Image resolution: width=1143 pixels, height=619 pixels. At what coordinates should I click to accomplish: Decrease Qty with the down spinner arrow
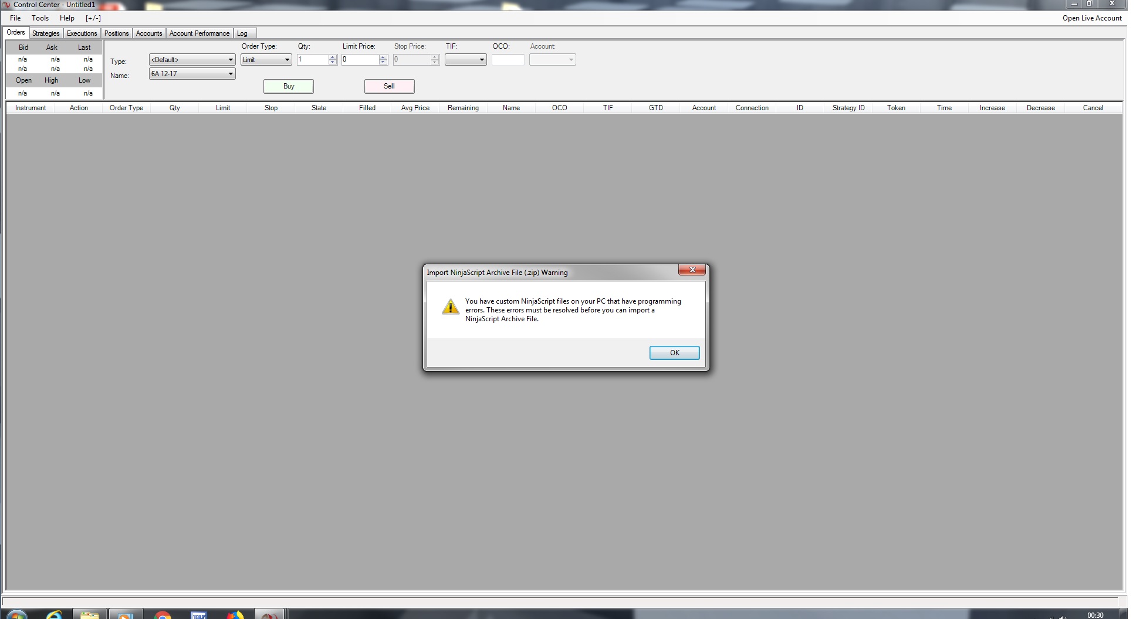pyautogui.click(x=333, y=63)
